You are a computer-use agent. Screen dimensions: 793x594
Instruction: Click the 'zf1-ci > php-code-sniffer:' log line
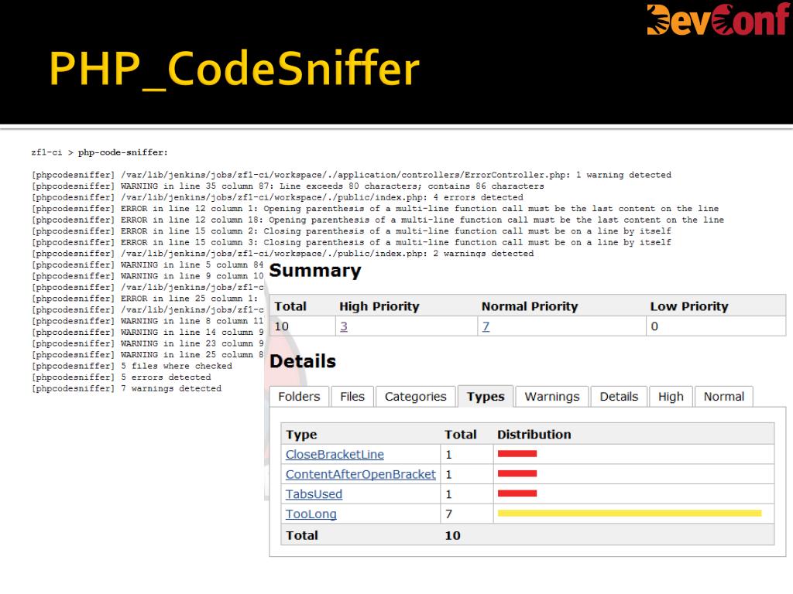pos(100,152)
